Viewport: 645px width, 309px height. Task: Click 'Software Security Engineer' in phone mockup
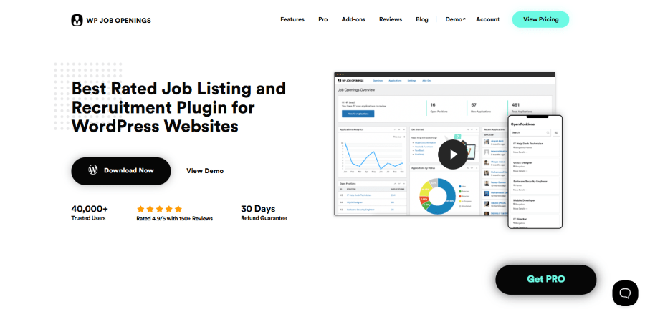pos(530,182)
